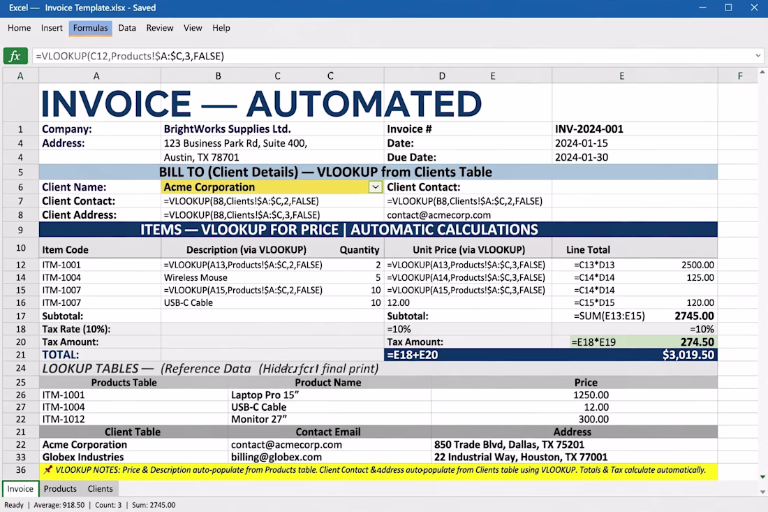Select the 1250.00 price cell
The height and width of the screenshot is (512, 768).
tap(574, 395)
